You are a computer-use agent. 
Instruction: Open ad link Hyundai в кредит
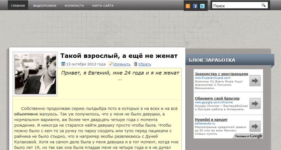211,120
